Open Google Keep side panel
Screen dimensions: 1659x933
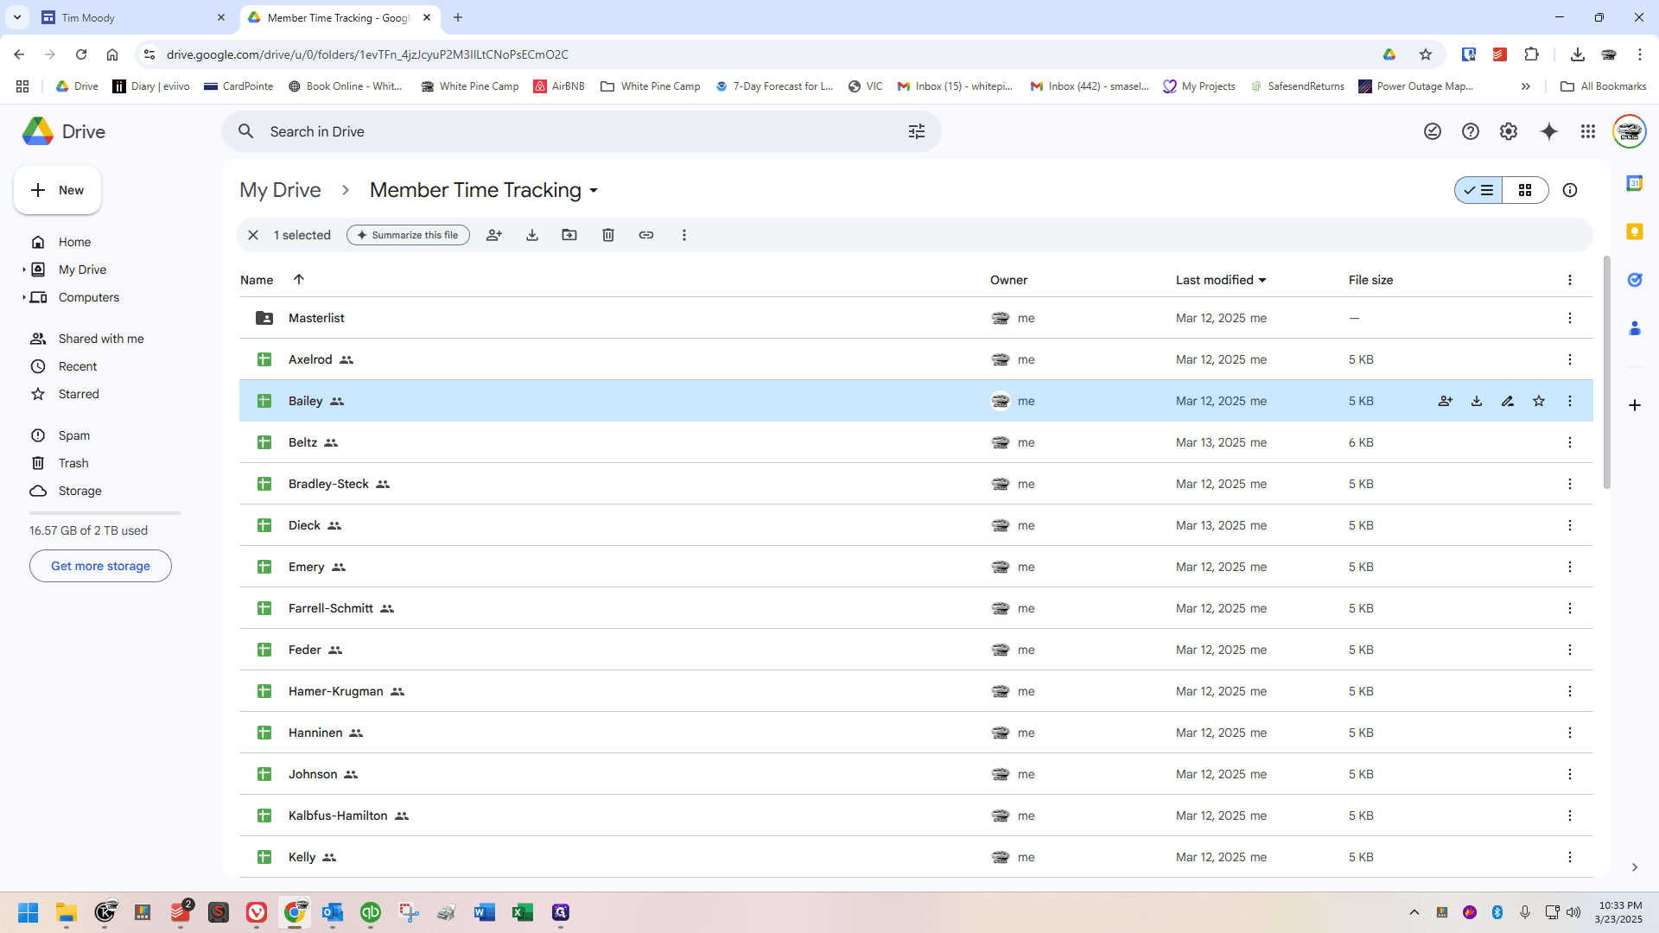click(x=1635, y=232)
